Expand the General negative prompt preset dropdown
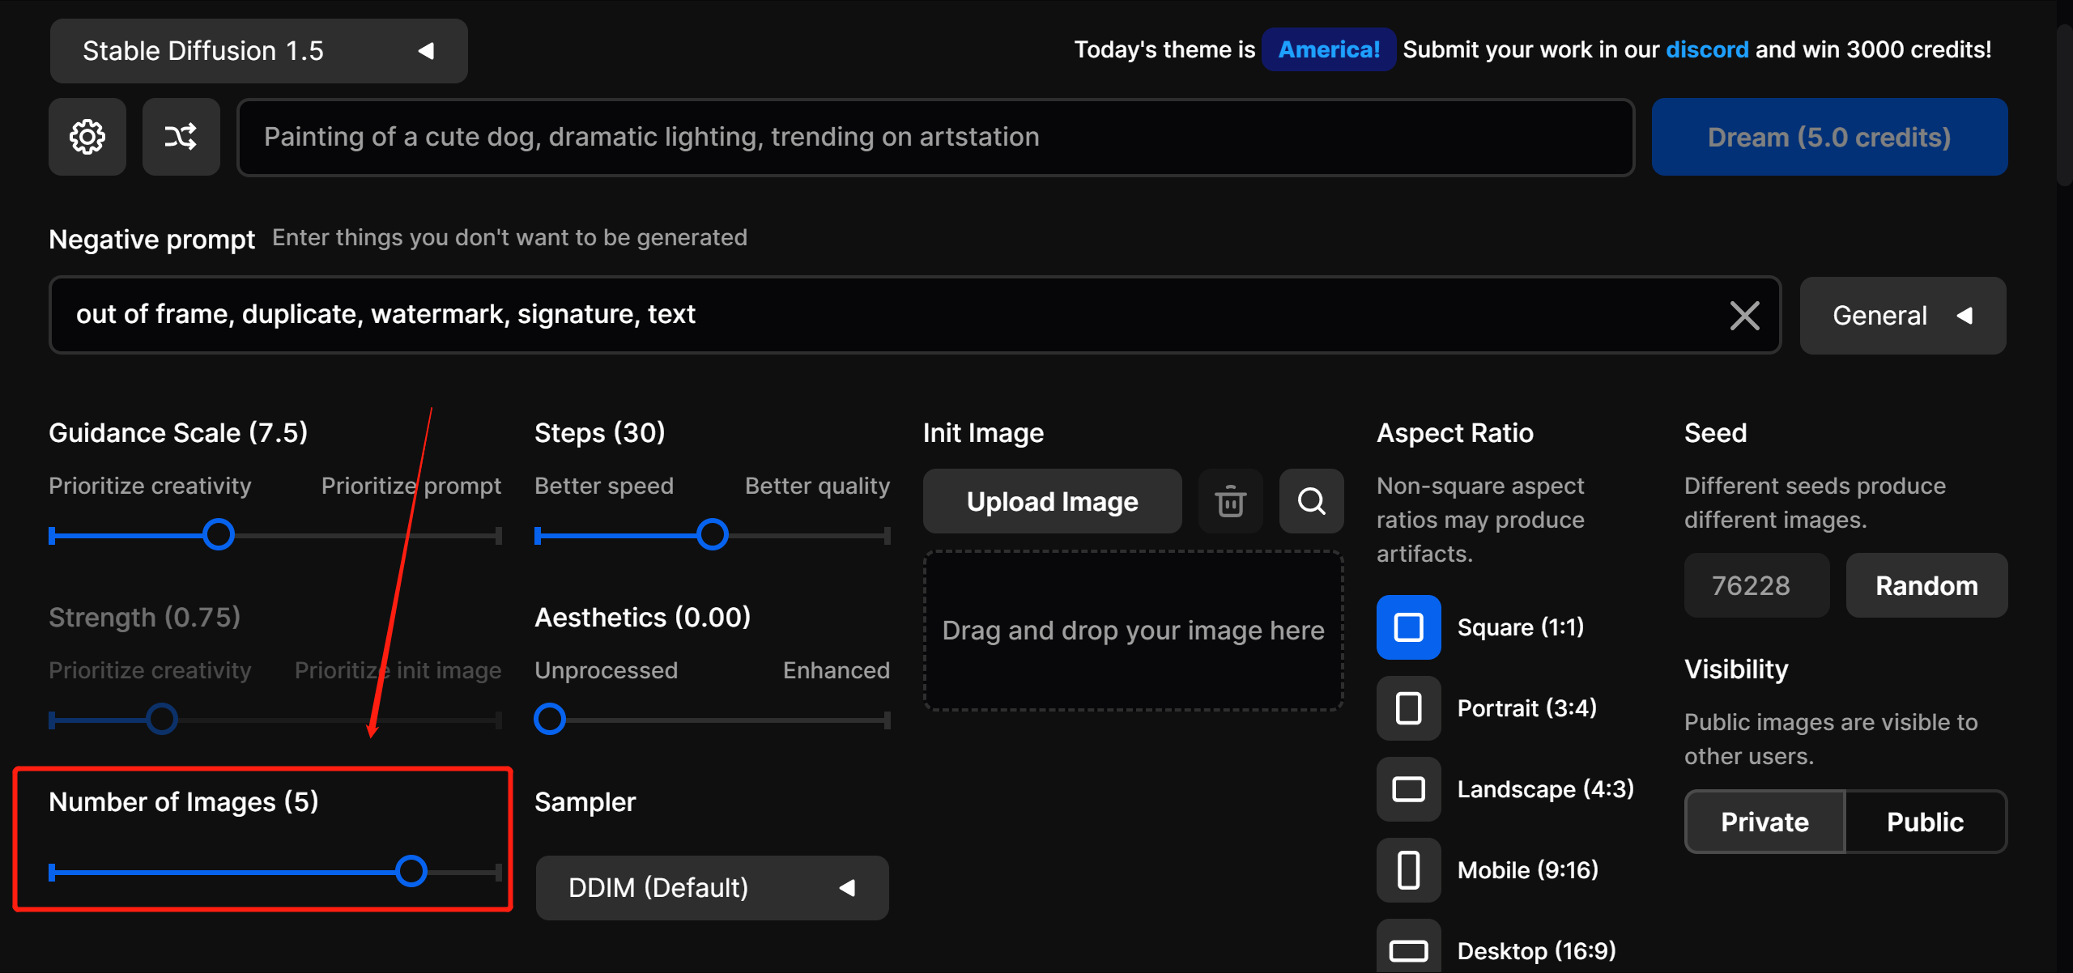The image size is (2073, 973). (1902, 315)
